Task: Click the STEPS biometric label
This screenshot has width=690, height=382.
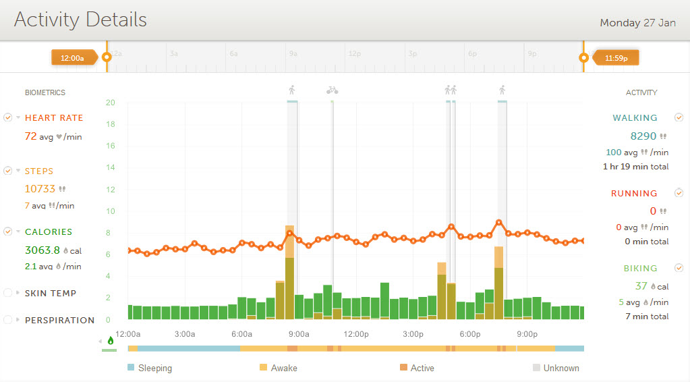Action: 39,171
